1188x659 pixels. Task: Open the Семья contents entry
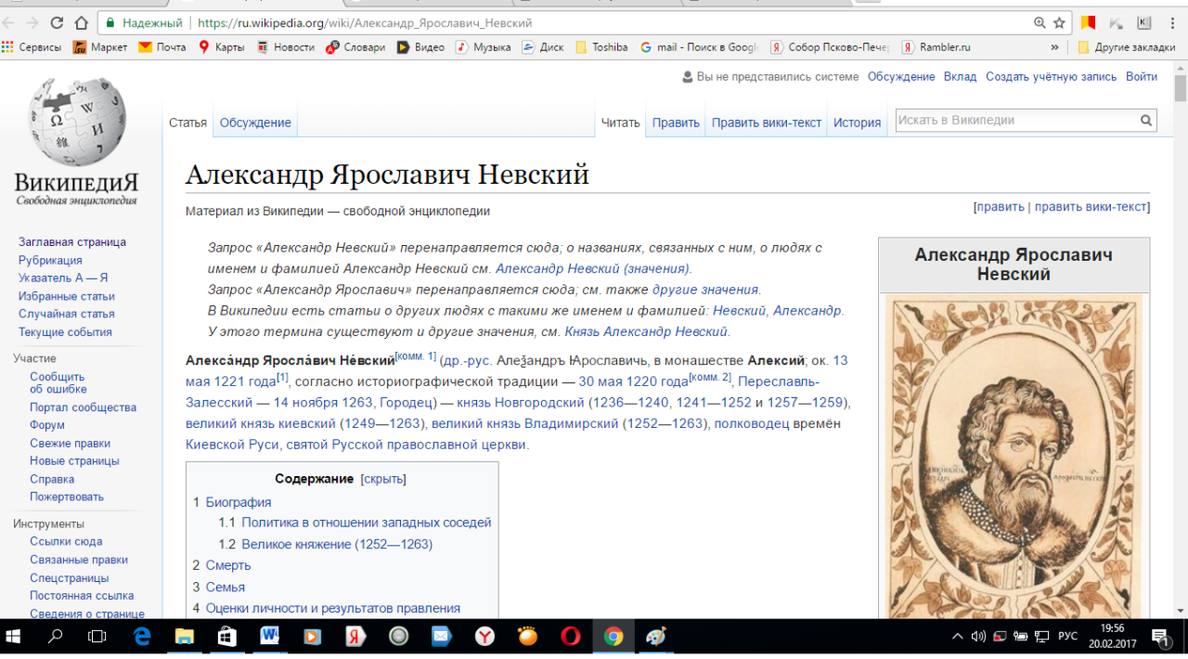pos(226,587)
